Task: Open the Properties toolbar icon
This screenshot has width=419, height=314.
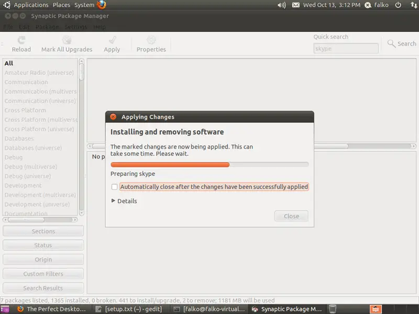Action: [x=151, y=40]
